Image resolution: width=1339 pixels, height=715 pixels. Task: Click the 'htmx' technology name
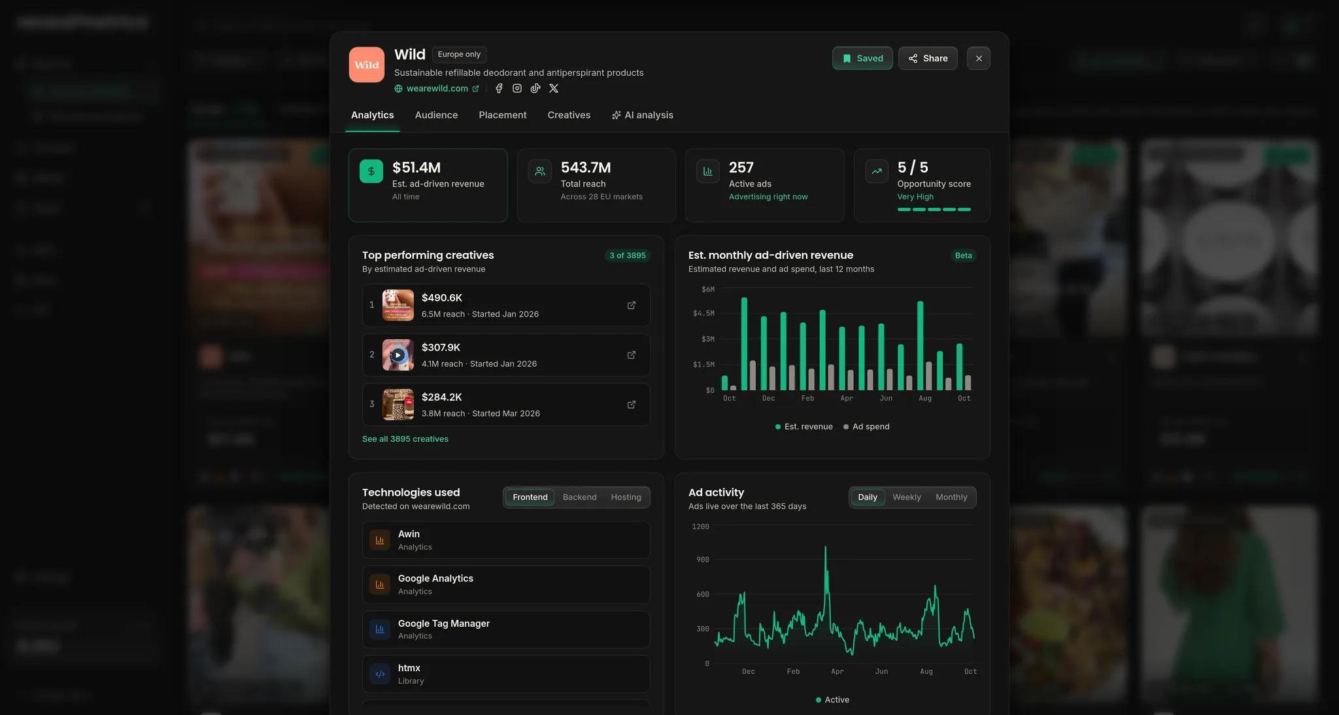coord(409,668)
